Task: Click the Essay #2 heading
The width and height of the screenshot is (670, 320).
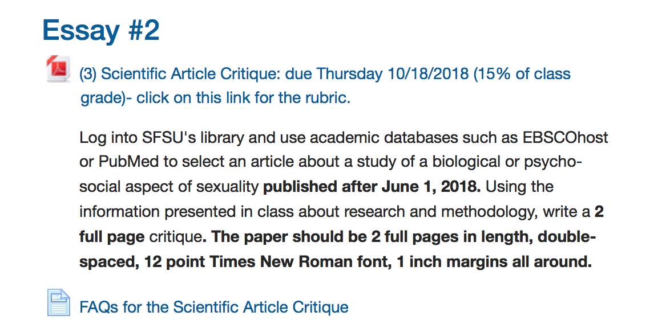Action: click(101, 30)
